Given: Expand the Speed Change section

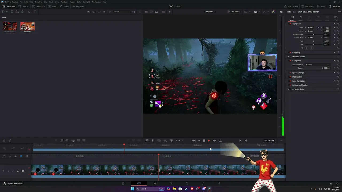Looking at the screenshot, I should pyautogui.click(x=298, y=73).
